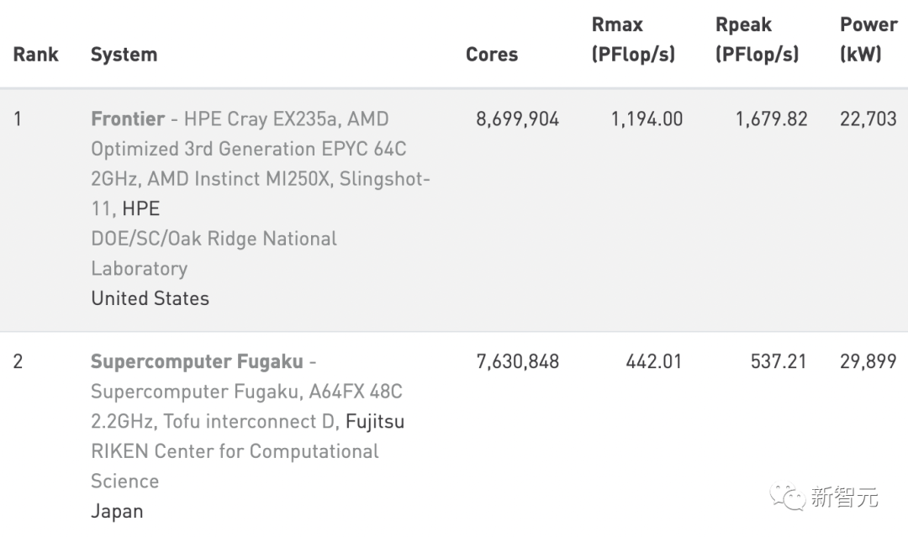Select the United States country text
This screenshot has height=537, width=908.
click(x=150, y=298)
